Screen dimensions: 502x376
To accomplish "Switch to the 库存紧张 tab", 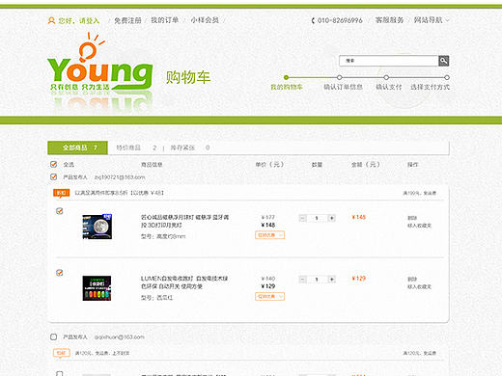I will (x=190, y=148).
